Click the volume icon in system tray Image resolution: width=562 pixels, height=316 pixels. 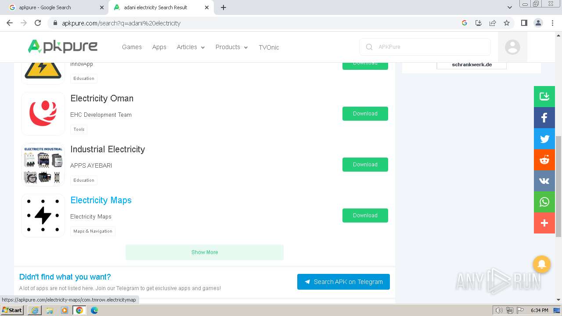(499, 310)
